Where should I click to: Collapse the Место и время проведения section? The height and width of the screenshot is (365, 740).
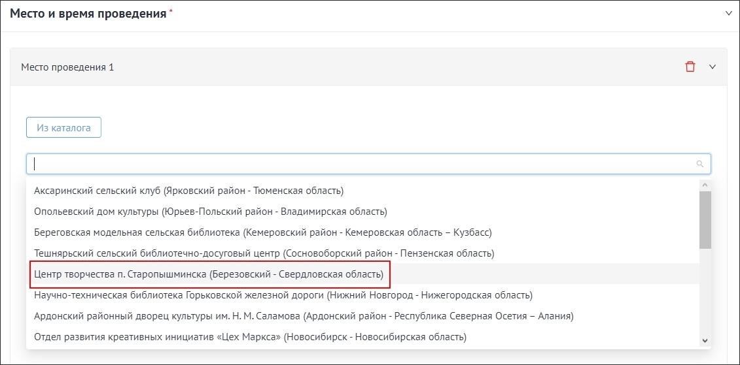tap(728, 13)
